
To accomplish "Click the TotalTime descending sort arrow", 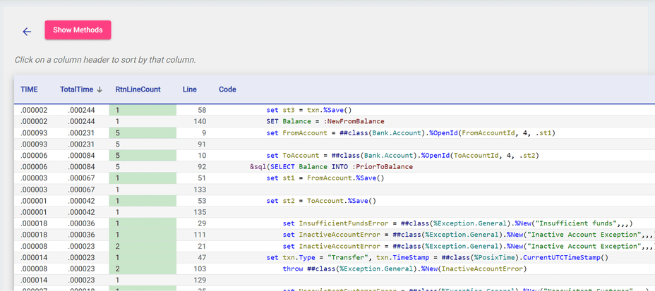I will pos(100,89).
